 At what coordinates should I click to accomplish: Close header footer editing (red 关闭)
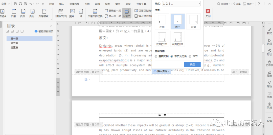click(x=208, y=13)
